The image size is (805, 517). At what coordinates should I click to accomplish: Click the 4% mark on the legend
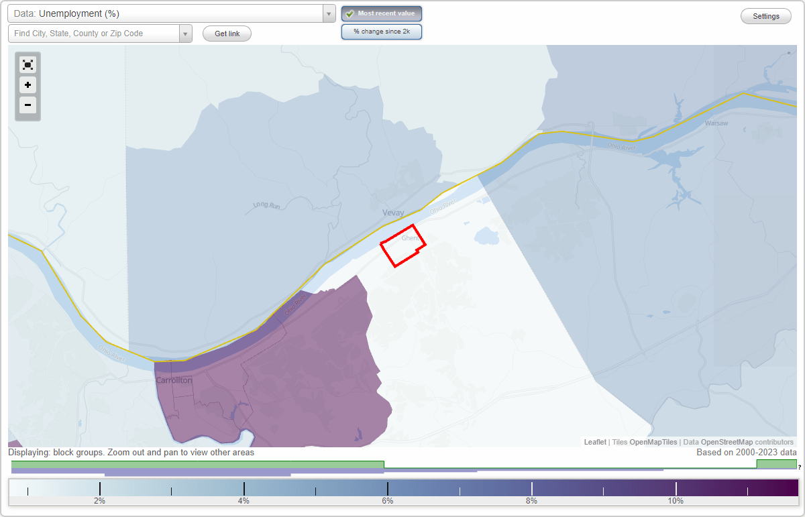(244, 501)
